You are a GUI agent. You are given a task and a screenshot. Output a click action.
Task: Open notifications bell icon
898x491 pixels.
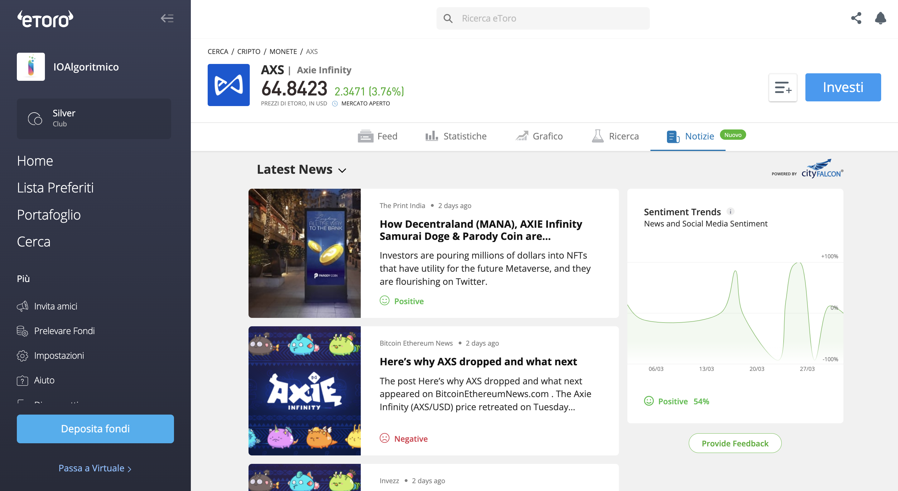(x=881, y=18)
